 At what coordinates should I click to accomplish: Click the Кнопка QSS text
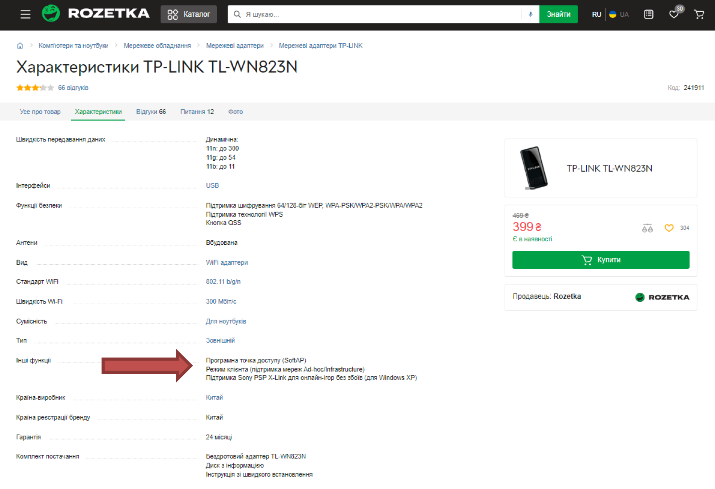(224, 223)
